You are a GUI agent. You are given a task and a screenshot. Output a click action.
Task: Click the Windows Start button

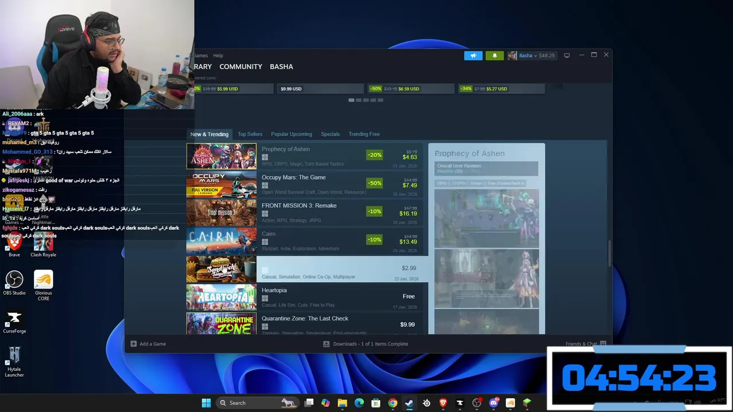pyautogui.click(x=206, y=403)
